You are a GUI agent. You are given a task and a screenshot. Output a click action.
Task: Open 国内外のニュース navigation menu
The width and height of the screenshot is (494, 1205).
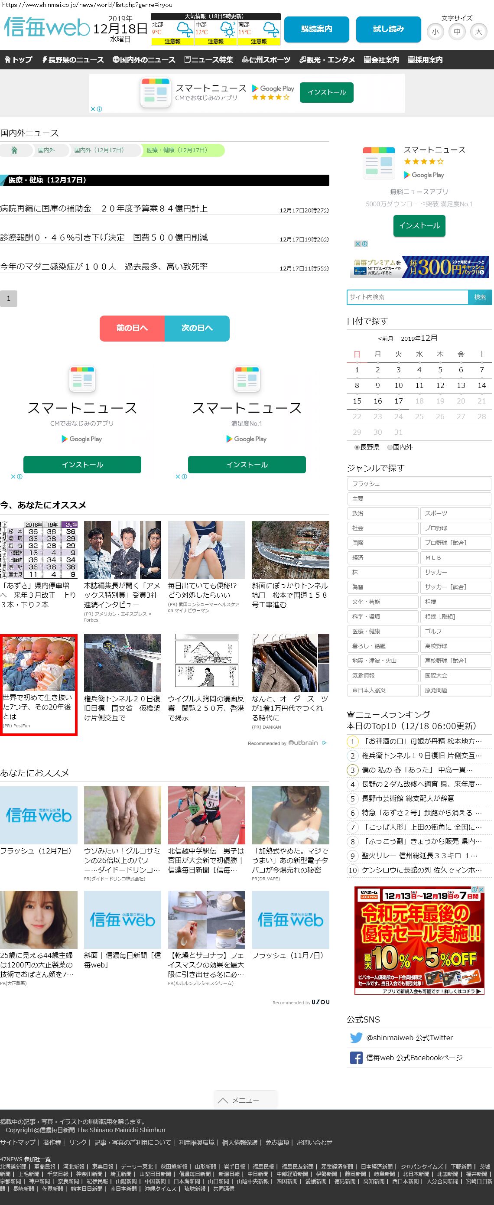(x=144, y=60)
